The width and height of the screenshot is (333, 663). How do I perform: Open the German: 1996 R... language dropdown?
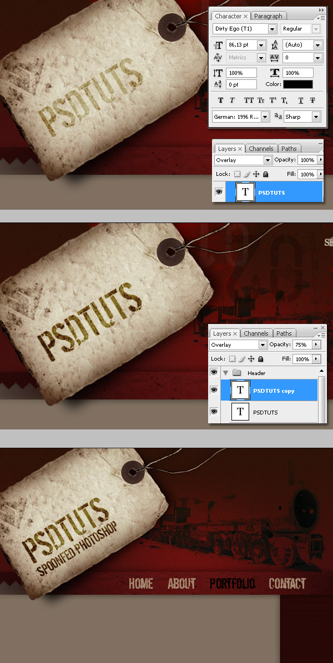click(x=265, y=117)
